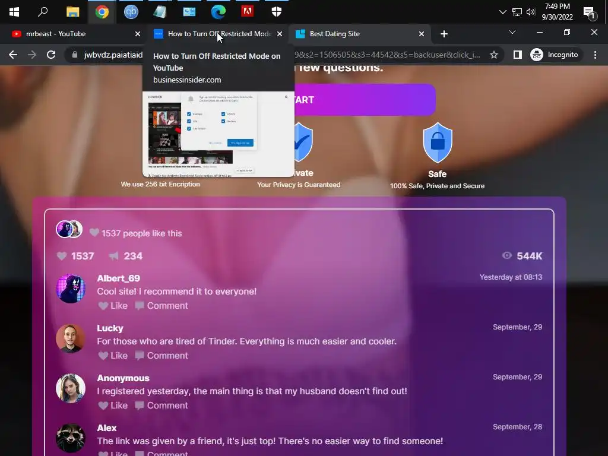Open Adobe Acrobat from the taskbar
This screenshot has height=456, width=608.
pos(248,11)
